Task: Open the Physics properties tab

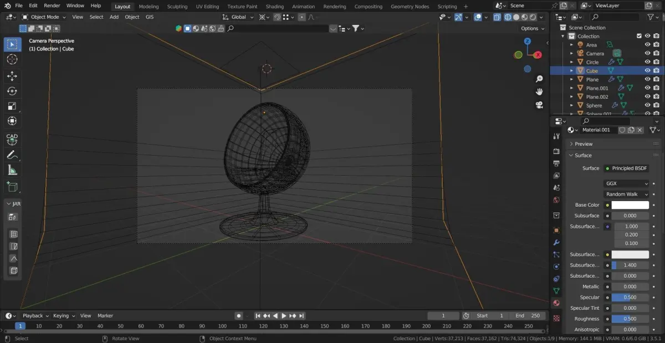Action: tap(556, 267)
